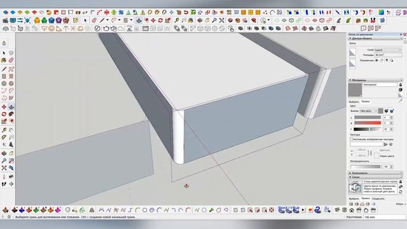
Task: Increase the opacity value stepper
Action: 391,165
